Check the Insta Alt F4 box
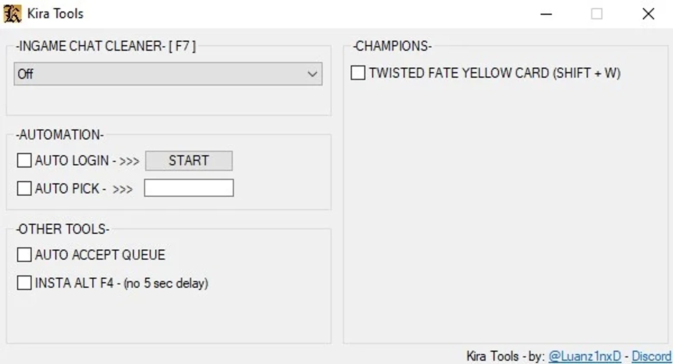This screenshot has width=673, height=364. point(24,283)
